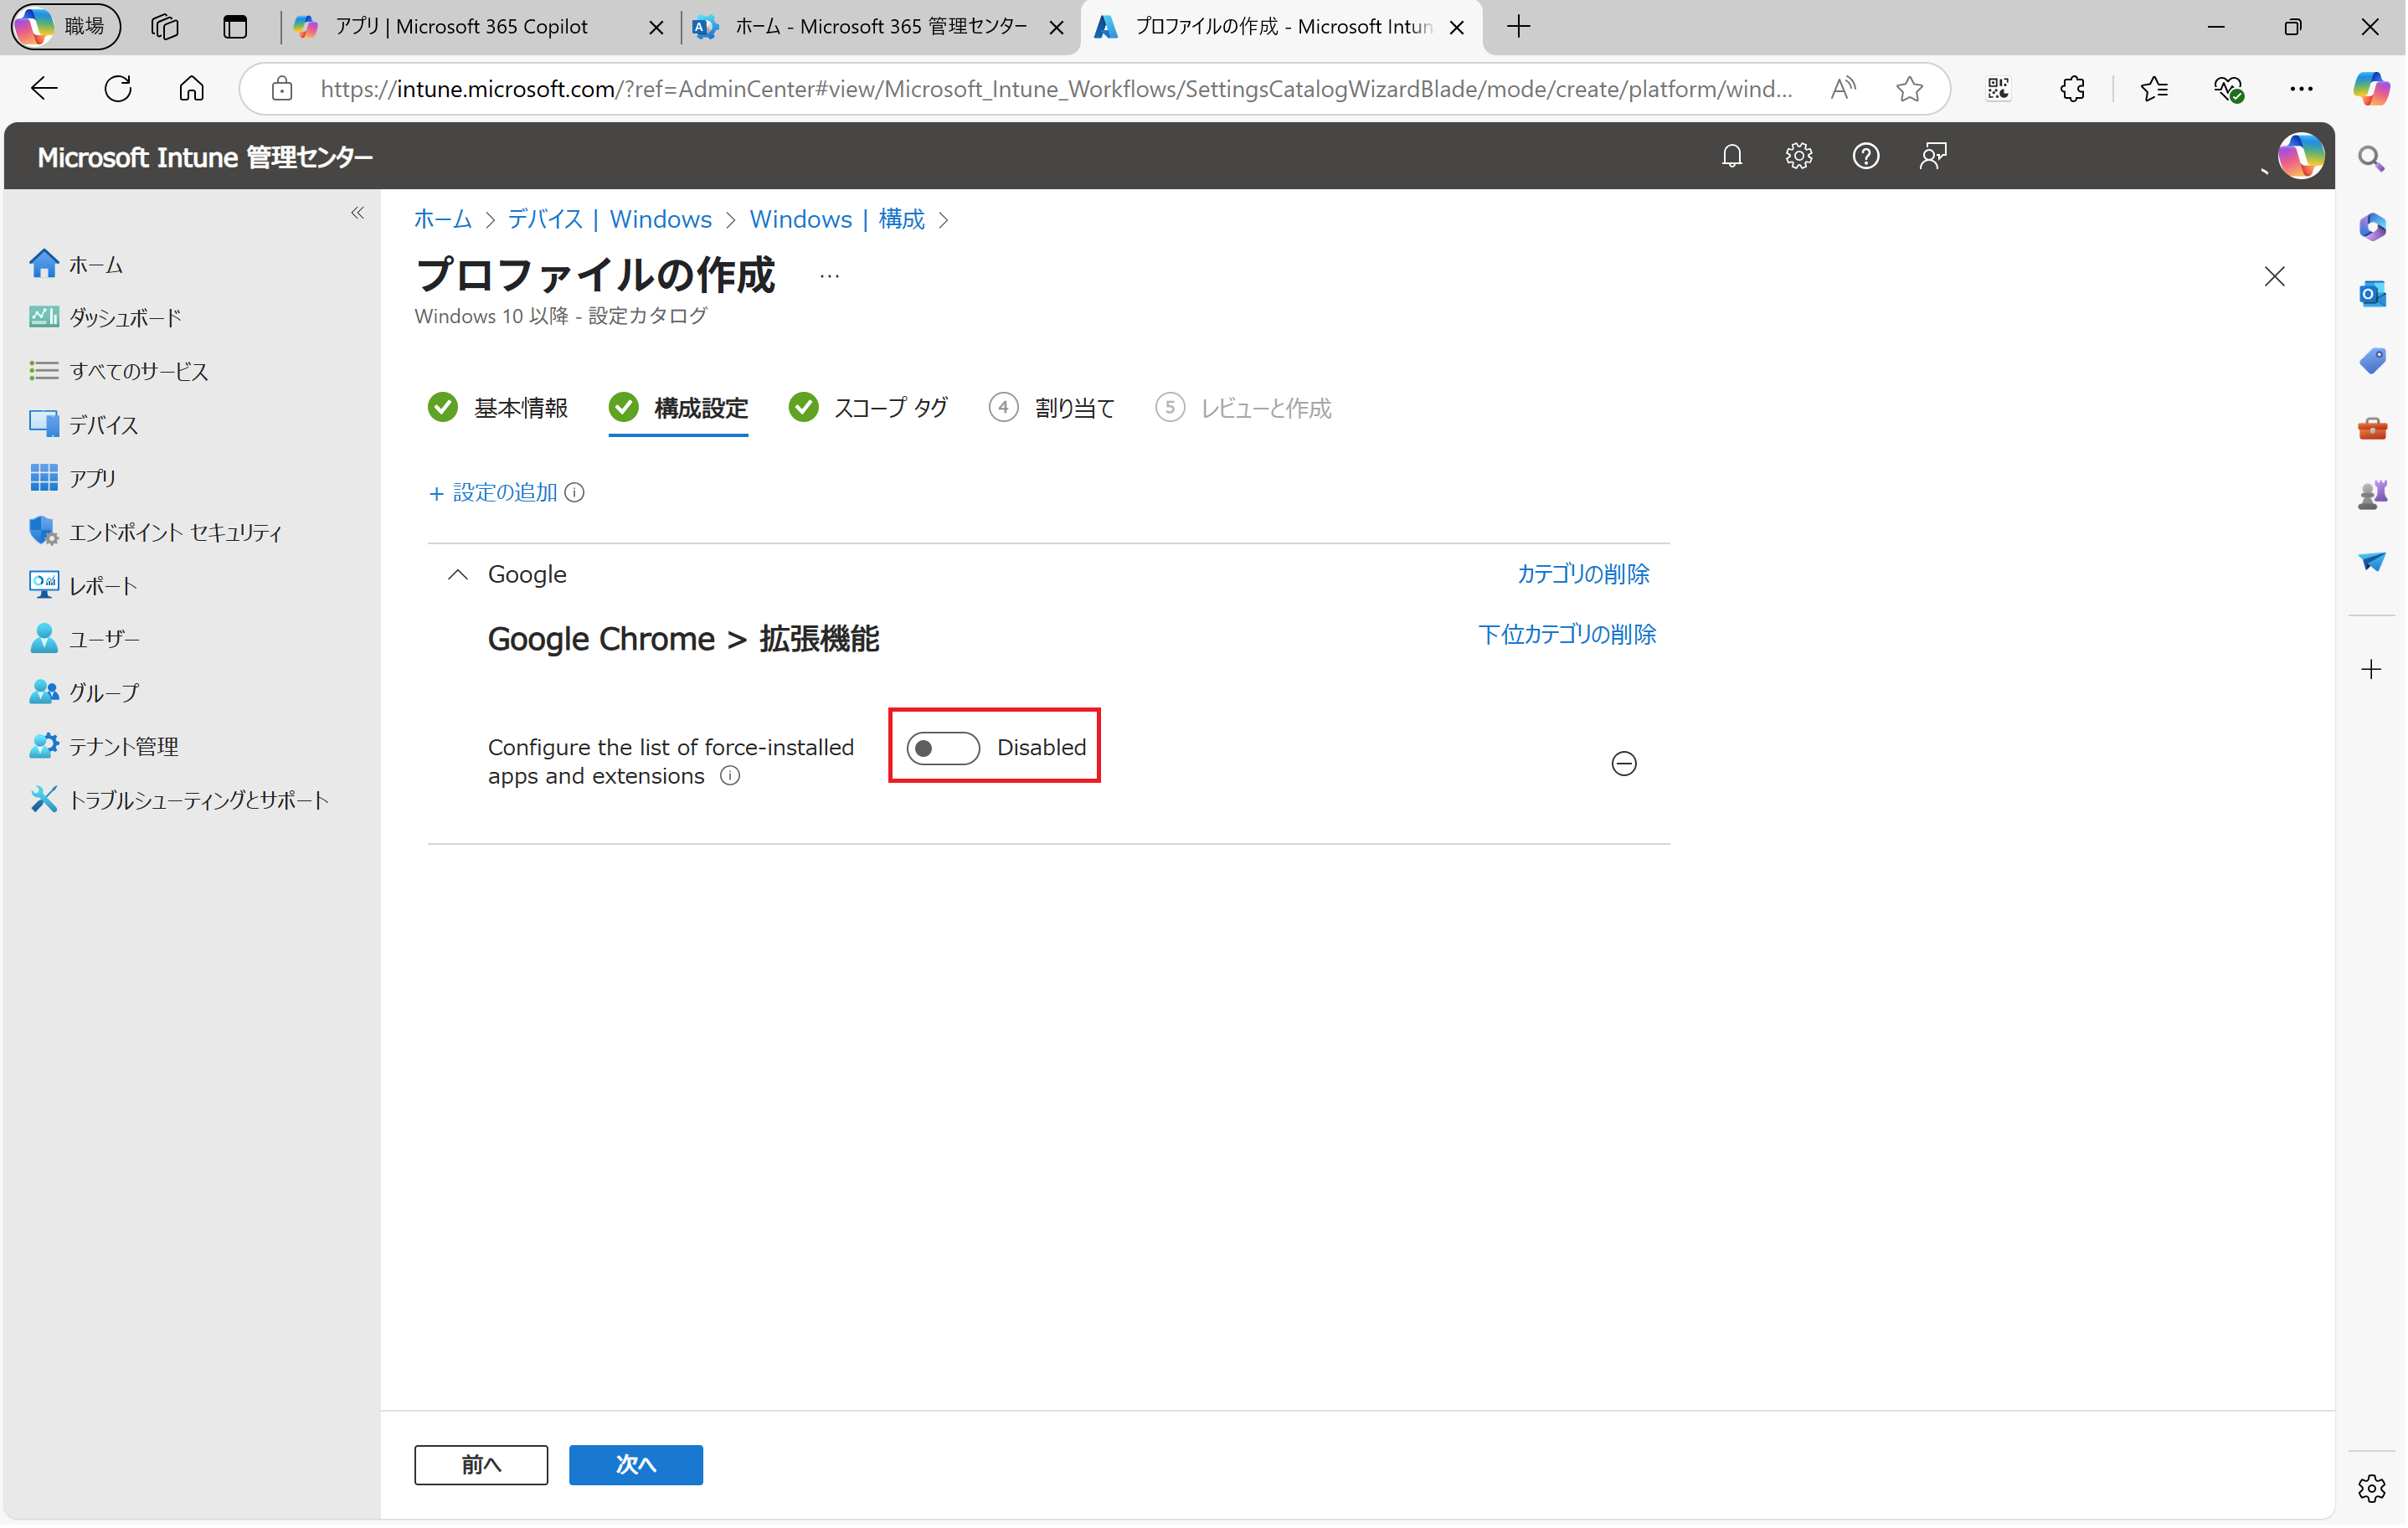Collapse the left navigation sidebar

coord(358,213)
